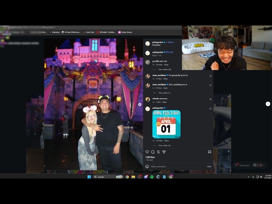This screenshot has width=272, height=204.
Task: Follow yukisgarden
Action: point(171,42)
